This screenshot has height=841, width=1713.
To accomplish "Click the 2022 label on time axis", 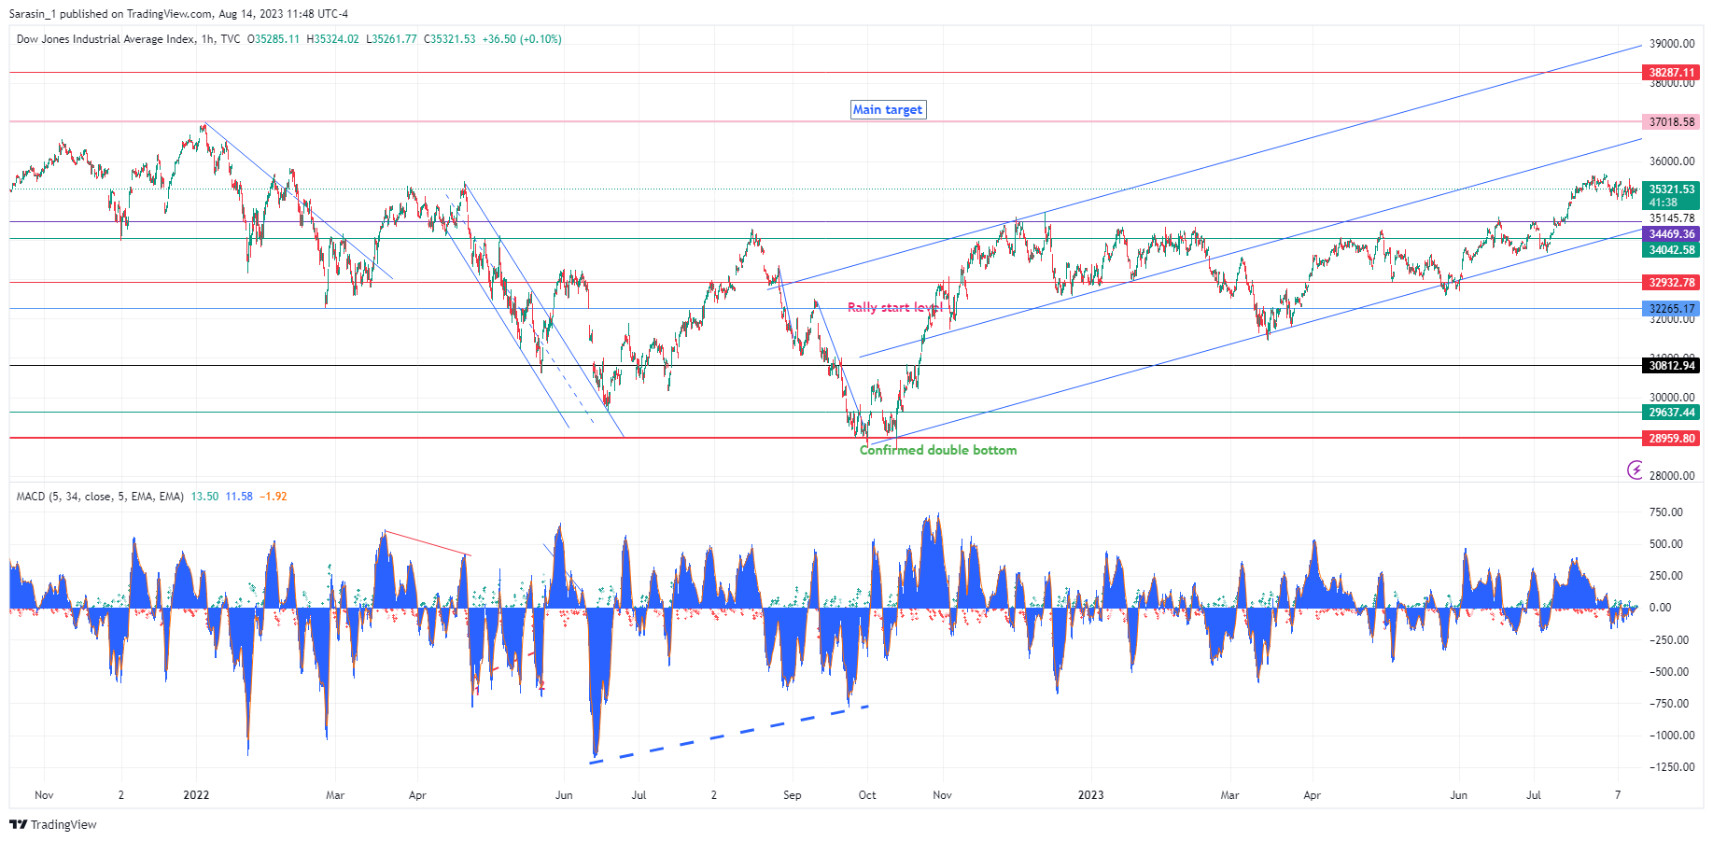I will pyautogui.click(x=196, y=795).
